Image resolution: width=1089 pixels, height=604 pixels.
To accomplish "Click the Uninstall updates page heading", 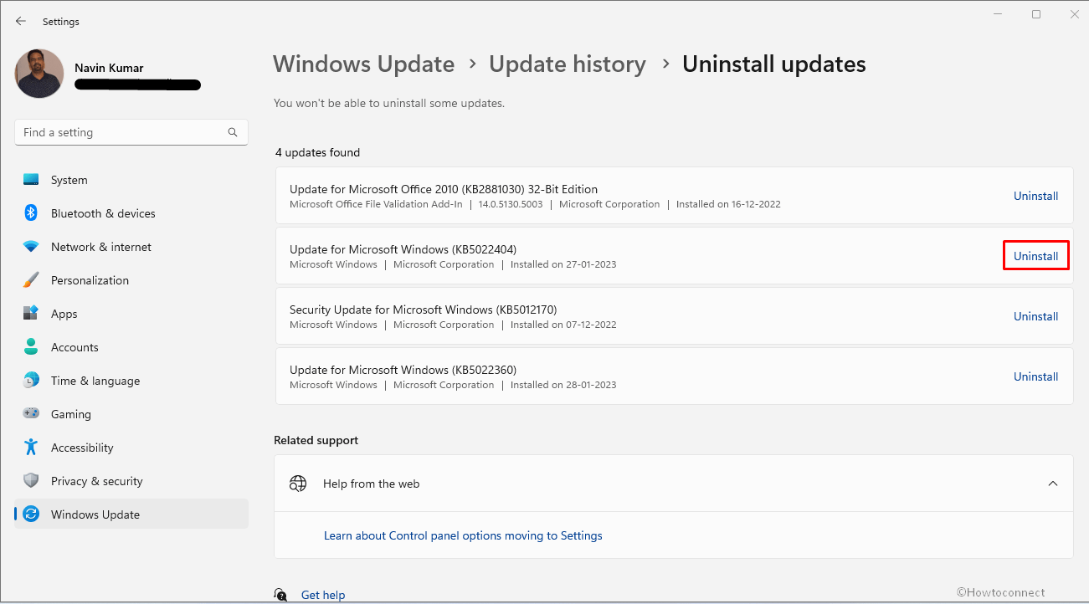I will coord(774,64).
